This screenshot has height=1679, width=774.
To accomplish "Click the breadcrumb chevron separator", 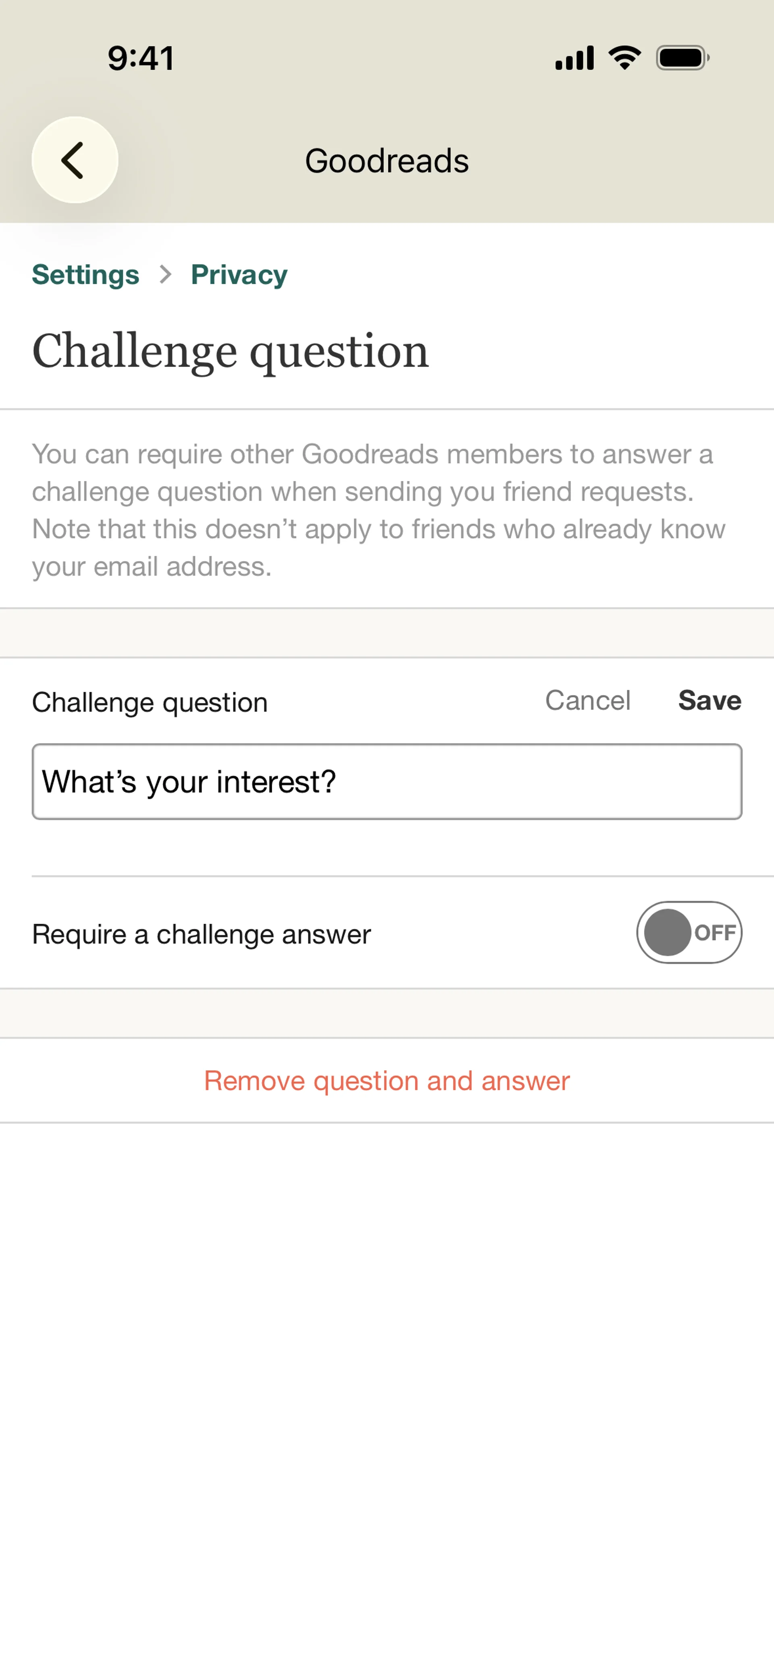I will 166,274.
